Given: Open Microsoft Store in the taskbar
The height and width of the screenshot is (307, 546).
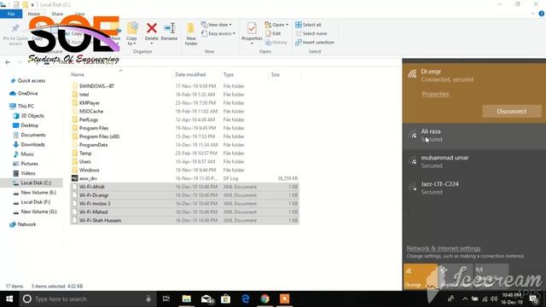Looking at the screenshot, I should (225, 298).
